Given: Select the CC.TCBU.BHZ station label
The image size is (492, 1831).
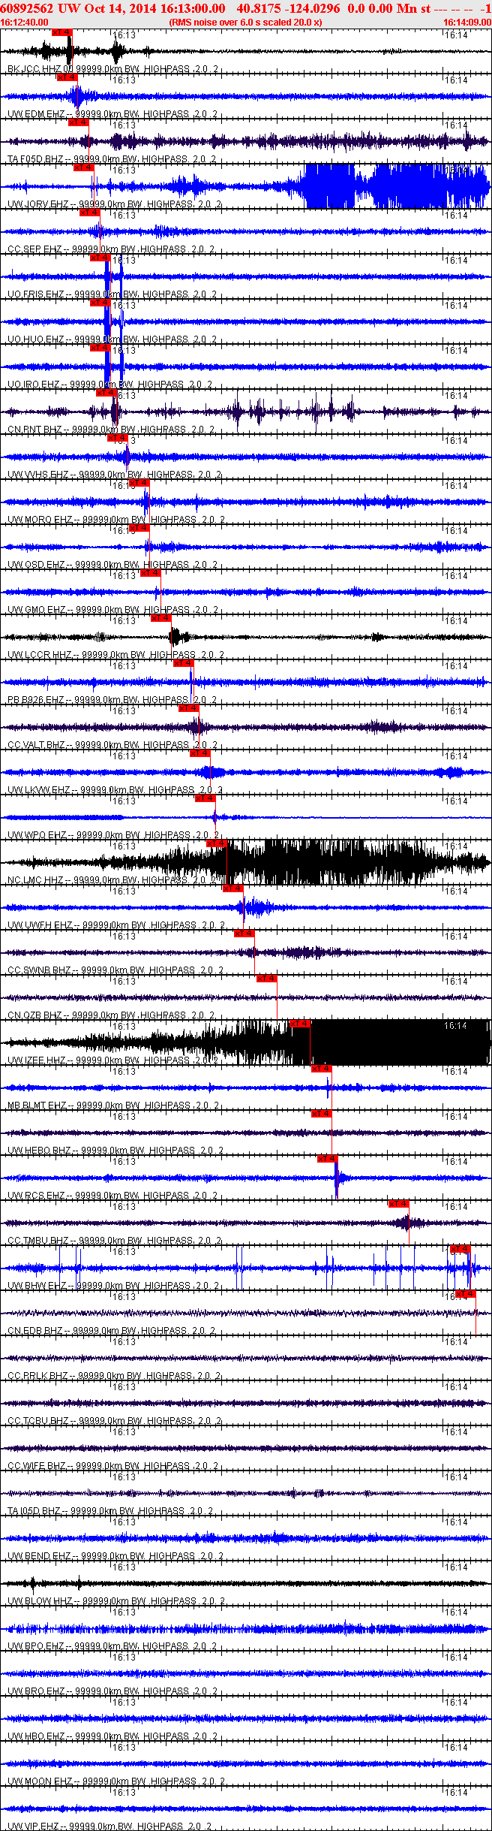Looking at the screenshot, I should 37,1421.
